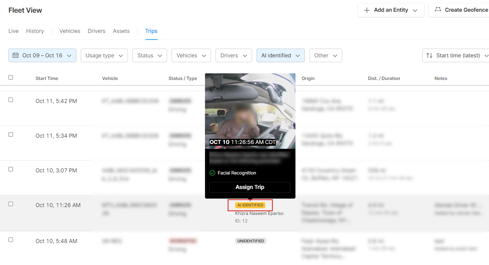
Task: Click driver name Khizra Naseem Epariso
Action: pos(259,213)
